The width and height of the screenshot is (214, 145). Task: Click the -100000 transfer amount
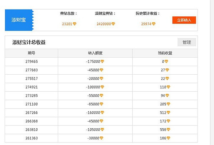(x=93, y=87)
